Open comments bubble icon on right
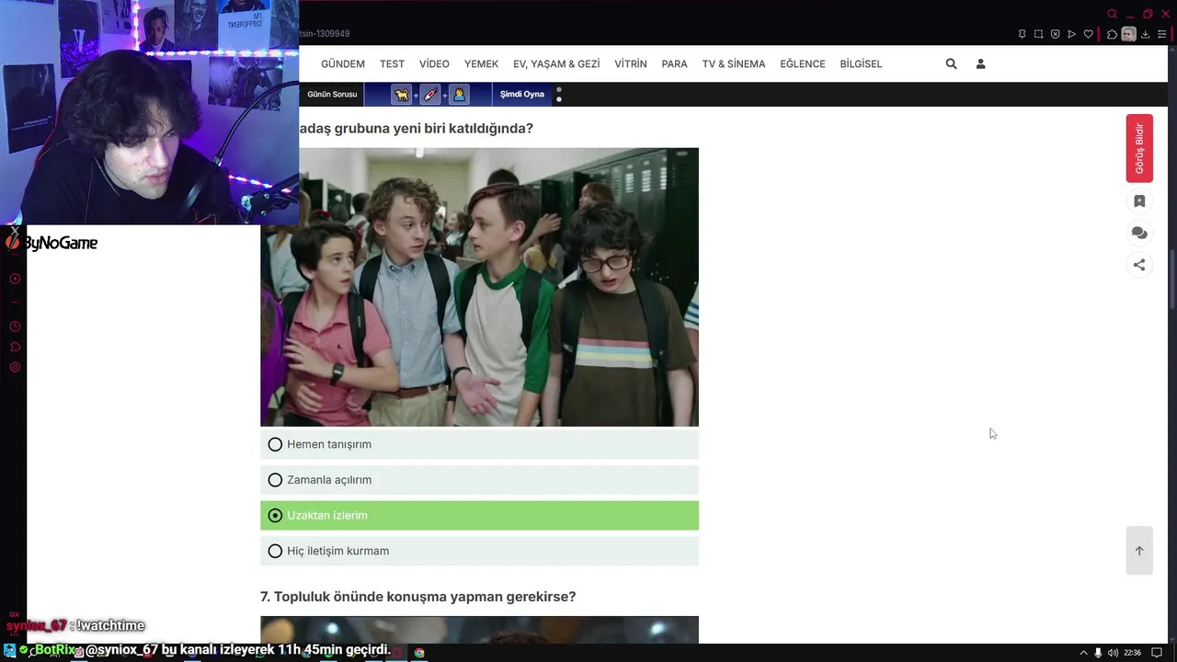This screenshot has width=1177, height=662. click(1139, 234)
